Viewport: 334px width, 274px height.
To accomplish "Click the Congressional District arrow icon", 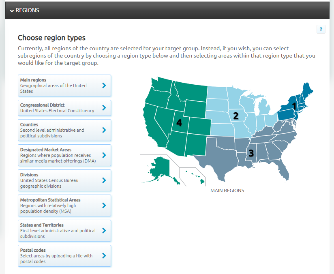I will [x=104, y=108].
